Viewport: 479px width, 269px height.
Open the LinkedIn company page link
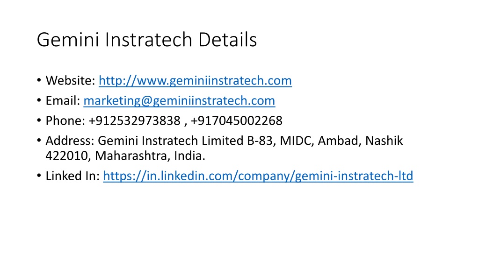coord(258,176)
